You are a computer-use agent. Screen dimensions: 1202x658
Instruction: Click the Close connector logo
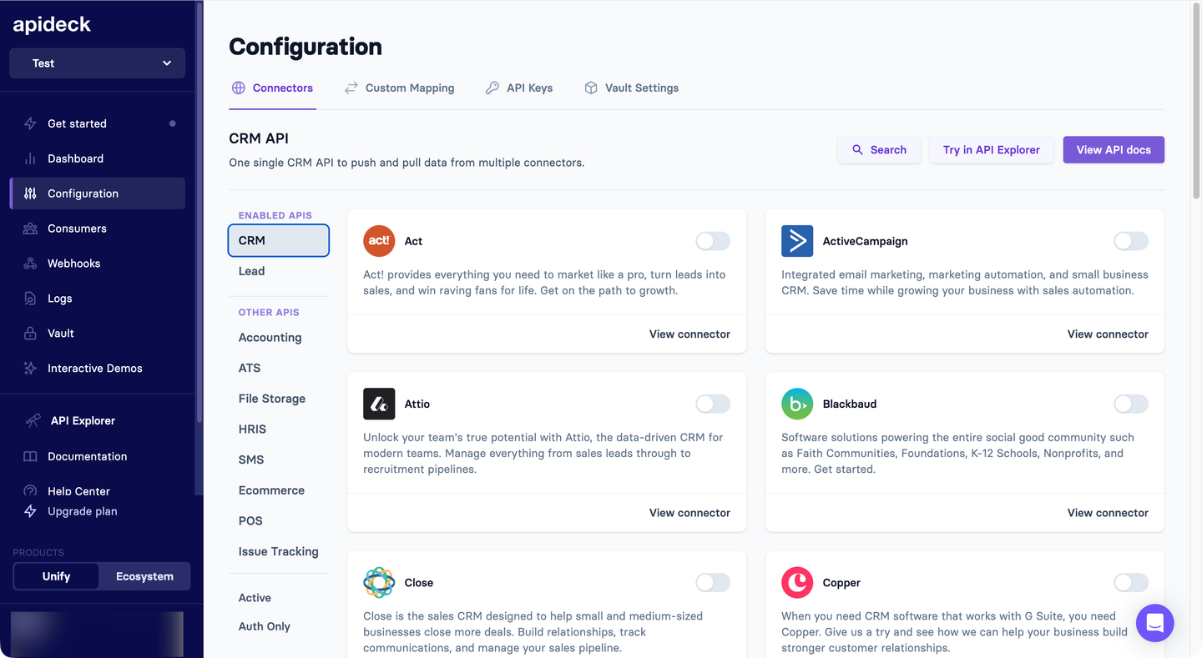click(x=379, y=583)
